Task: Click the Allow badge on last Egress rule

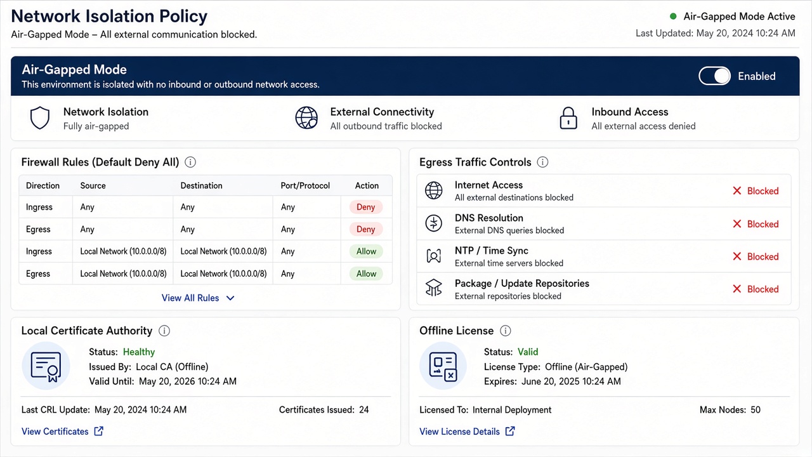Action: [x=366, y=274]
